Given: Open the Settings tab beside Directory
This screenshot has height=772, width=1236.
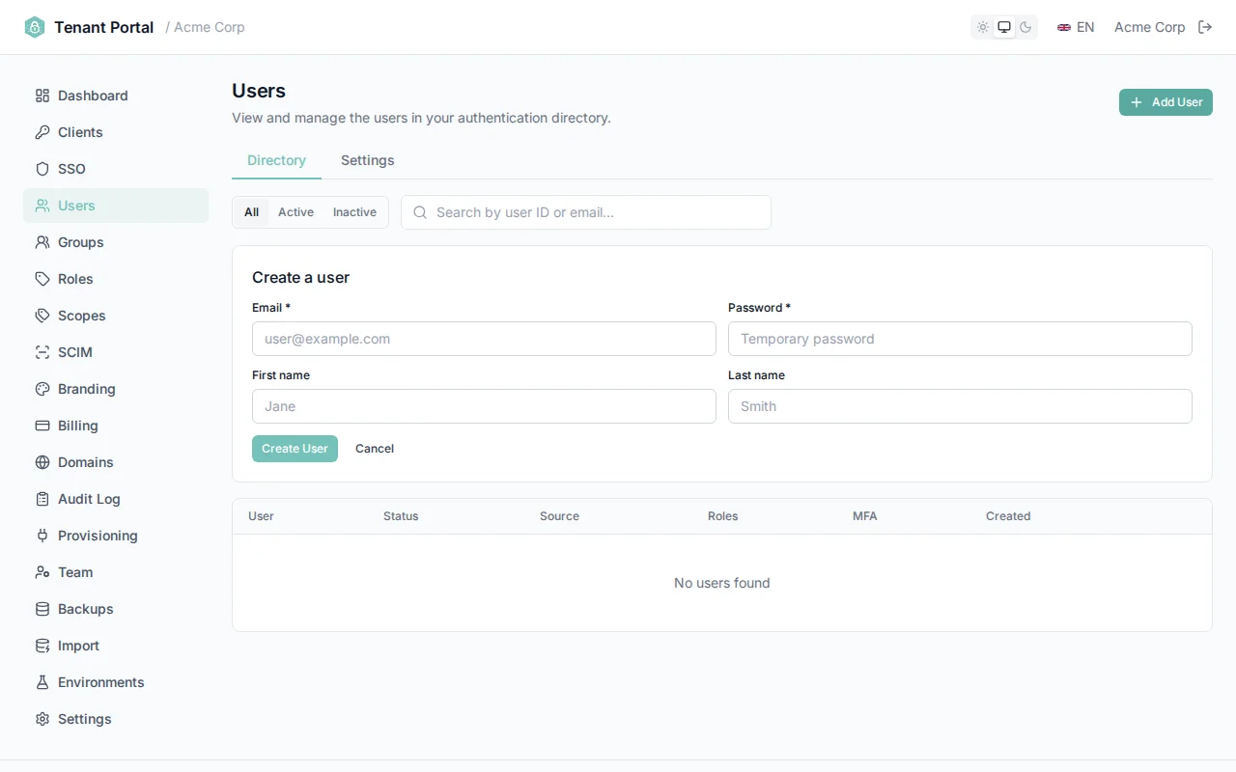Looking at the screenshot, I should tap(367, 160).
